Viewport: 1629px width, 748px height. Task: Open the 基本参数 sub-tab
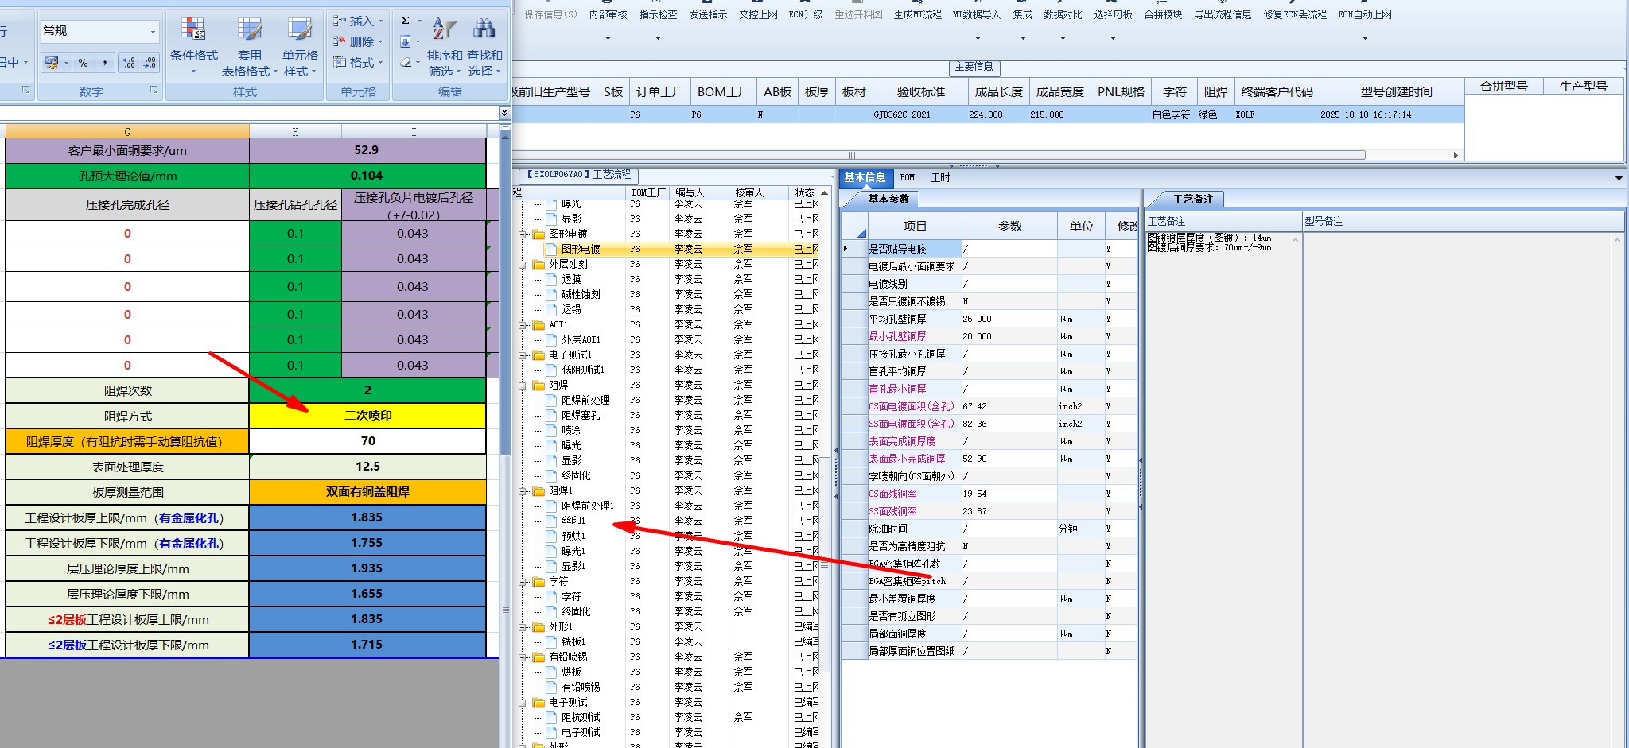pos(888,200)
